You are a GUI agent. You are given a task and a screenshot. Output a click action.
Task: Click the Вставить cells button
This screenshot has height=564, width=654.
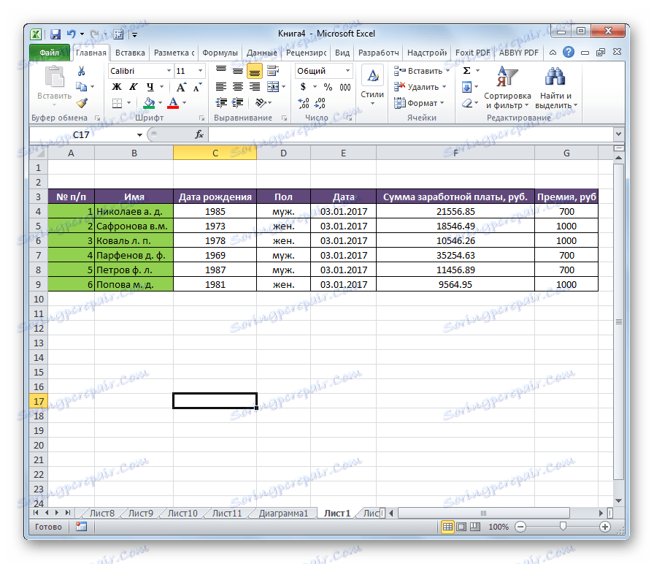422,71
